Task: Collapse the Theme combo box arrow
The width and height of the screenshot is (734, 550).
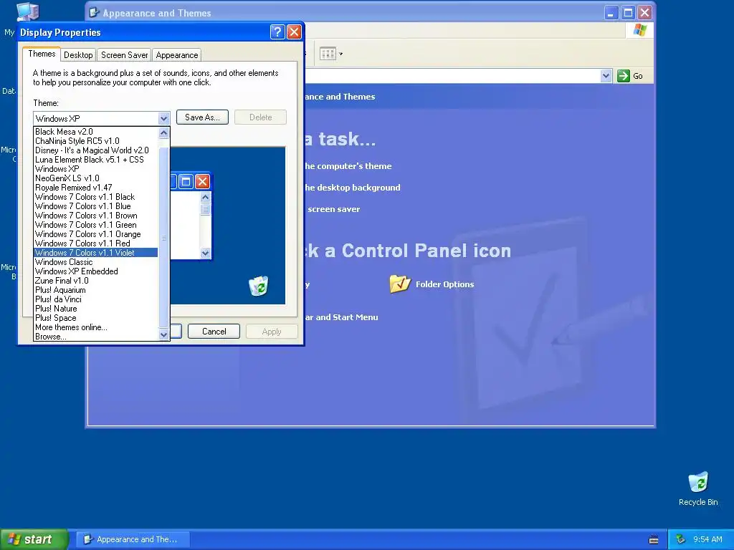Action: (163, 118)
